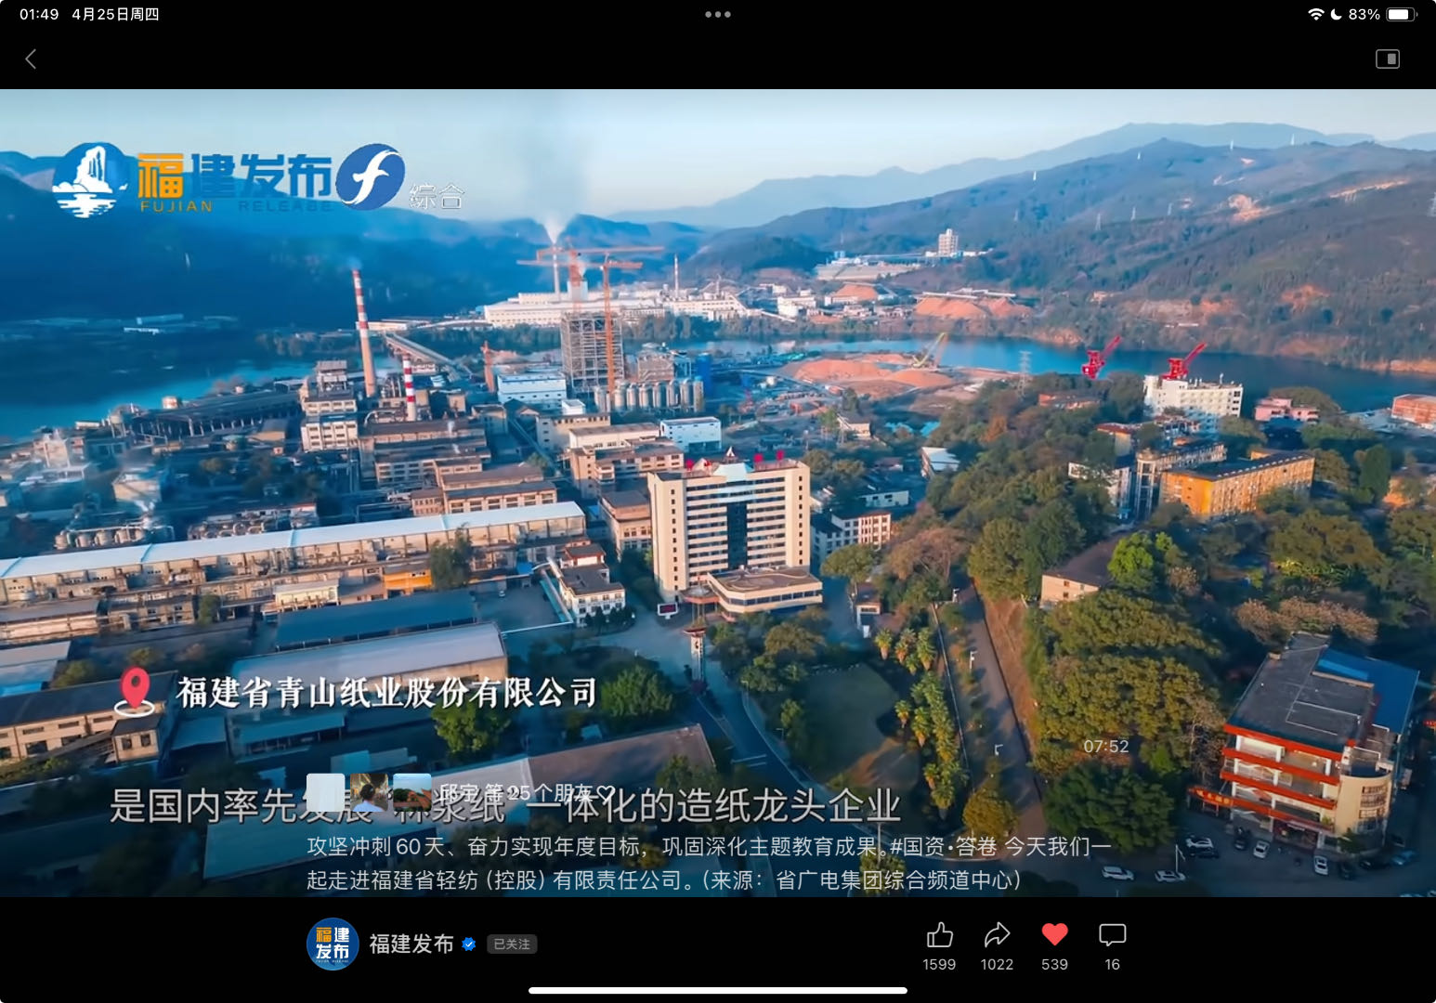Screen dimensions: 1436x1003
Task: Open comments via the speech bubble icon
Action: click(x=1112, y=934)
